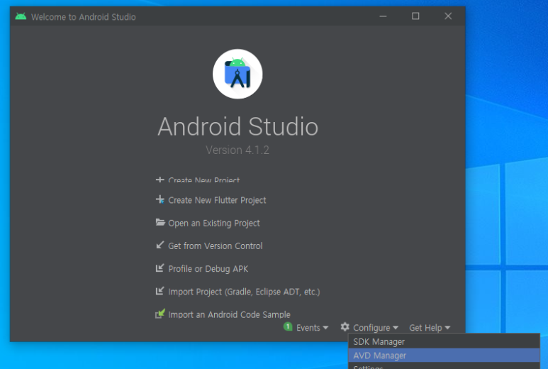Minimize the Welcome to Android Studio window
548x369 pixels.
(383, 16)
